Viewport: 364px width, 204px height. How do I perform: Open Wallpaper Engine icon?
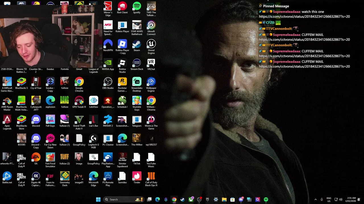pos(151,84)
